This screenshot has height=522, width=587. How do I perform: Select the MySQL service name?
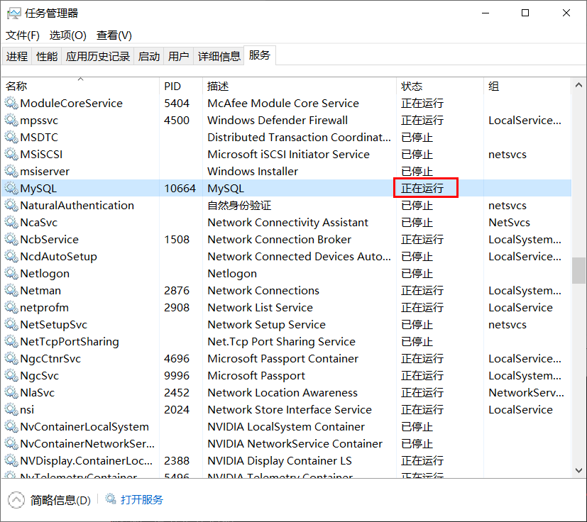38,188
